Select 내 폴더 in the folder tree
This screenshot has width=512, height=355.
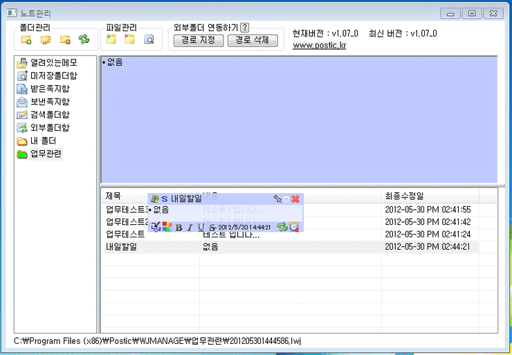[43, 141]
